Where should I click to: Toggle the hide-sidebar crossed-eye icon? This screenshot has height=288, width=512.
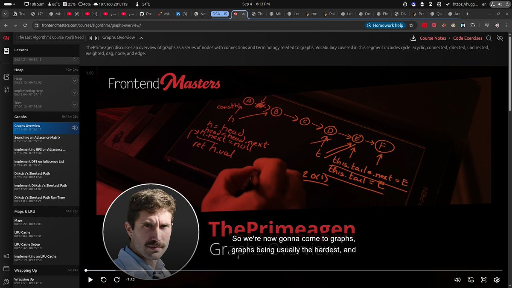pyautogui.click(x=500, y=38)
